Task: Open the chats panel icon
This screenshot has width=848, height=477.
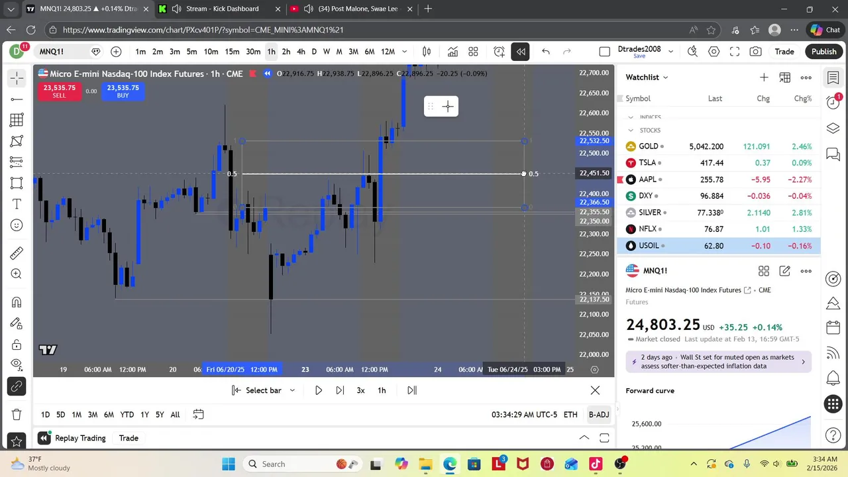Action: (x=833, y=154)
